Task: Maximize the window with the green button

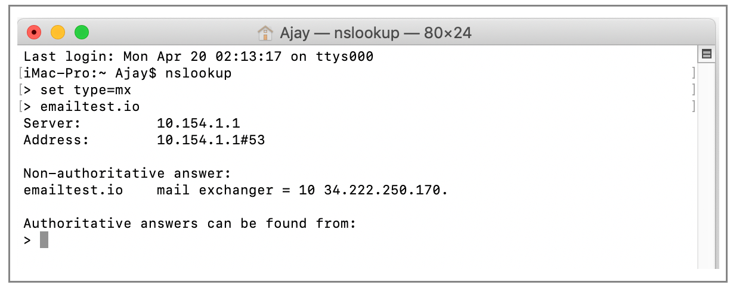Action: click(x=82, y=32)
